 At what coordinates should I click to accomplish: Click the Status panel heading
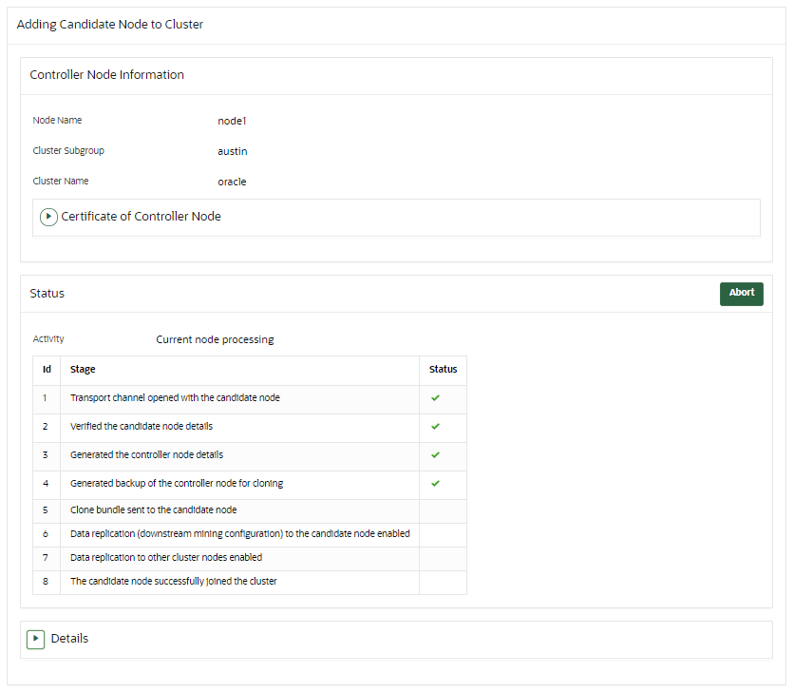click(47, 294)
